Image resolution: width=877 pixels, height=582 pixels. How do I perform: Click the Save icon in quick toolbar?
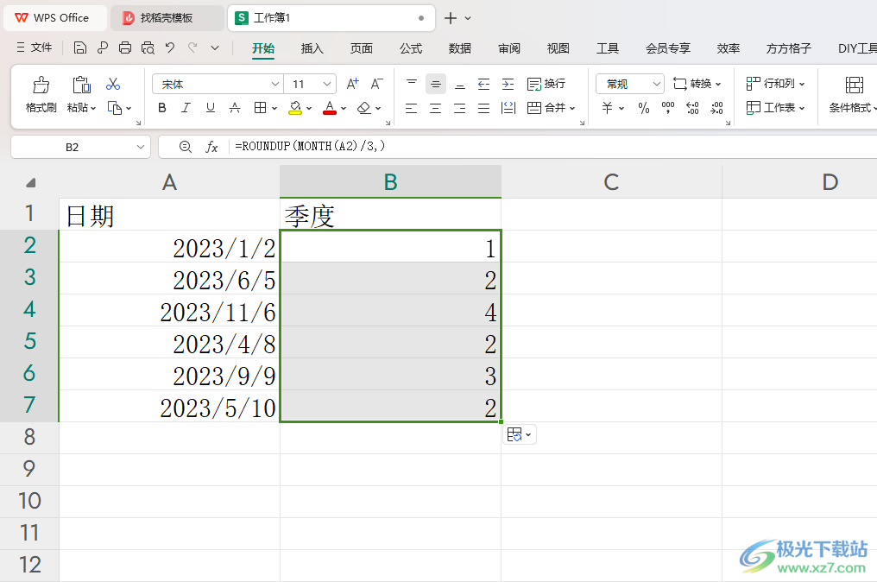80,48
